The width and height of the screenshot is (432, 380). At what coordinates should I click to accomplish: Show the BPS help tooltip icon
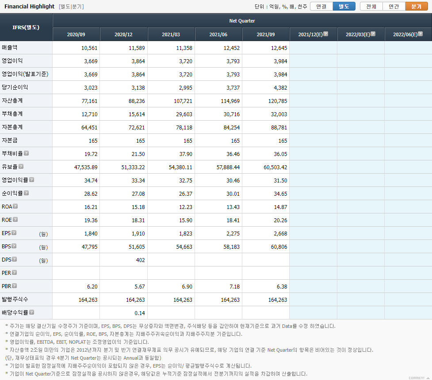pyautogui.click(x=14, y=246)
